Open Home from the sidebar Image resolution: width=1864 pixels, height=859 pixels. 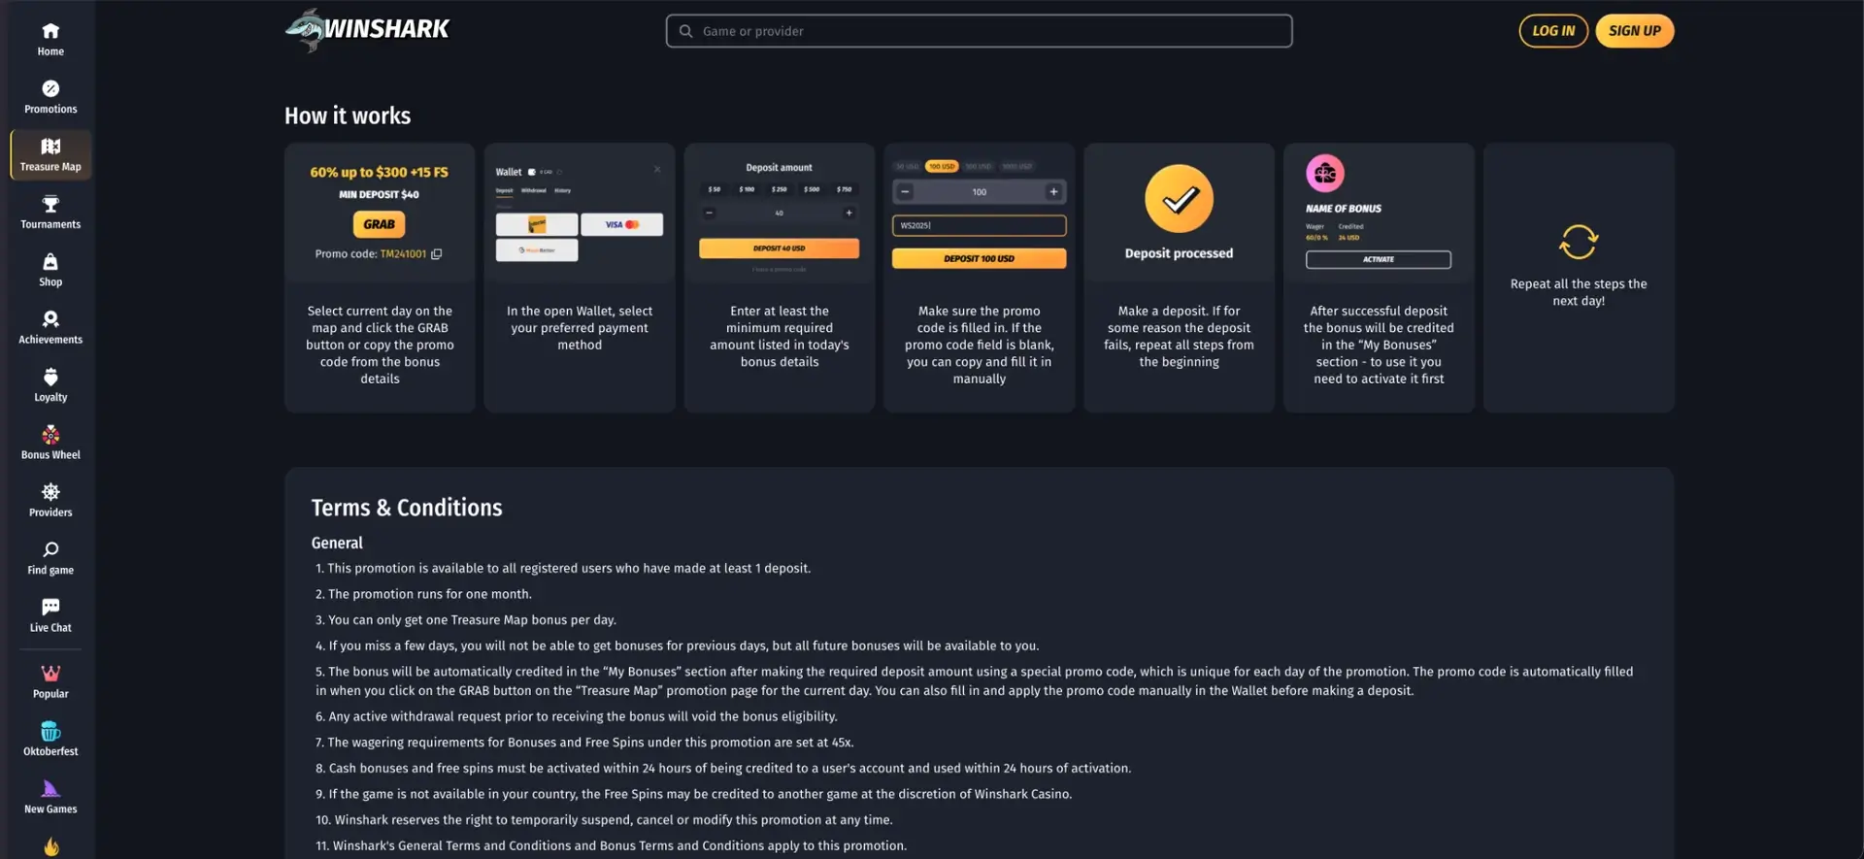coord(50,40)
